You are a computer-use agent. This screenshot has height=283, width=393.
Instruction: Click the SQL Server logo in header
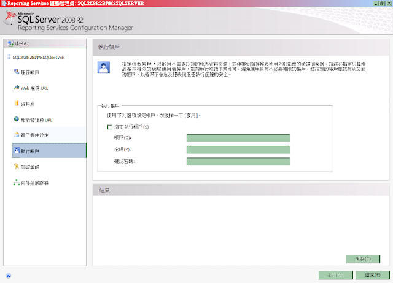tap(10, 17)
